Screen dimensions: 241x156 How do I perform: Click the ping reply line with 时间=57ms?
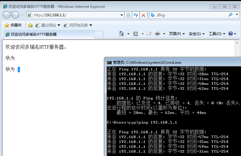(167, 137)
